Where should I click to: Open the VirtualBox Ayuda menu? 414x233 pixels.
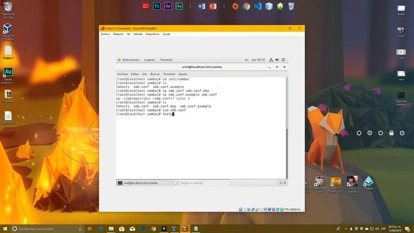click(166, 34)
